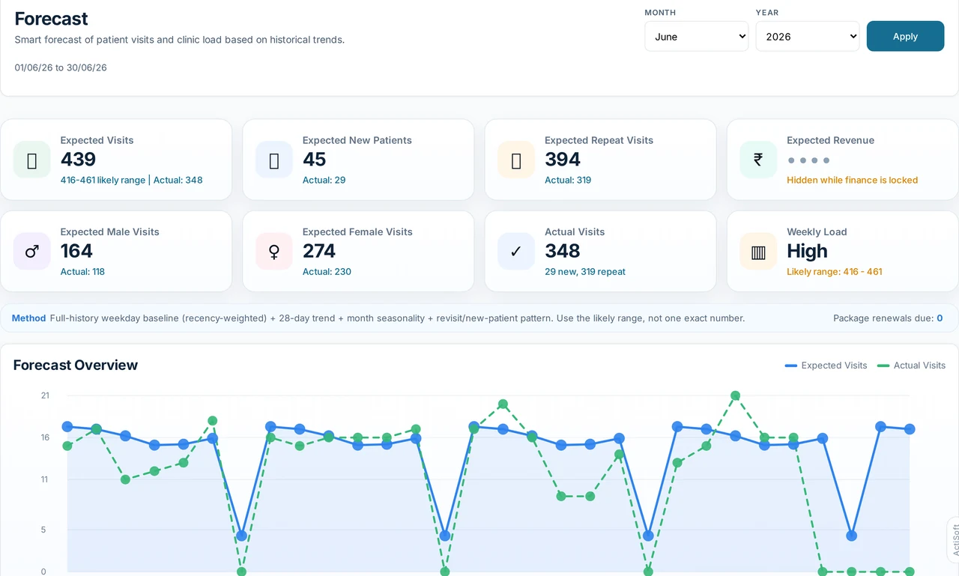Click the 'Method' label
This screenshot has width=959, height=576.
pos(28,318)
